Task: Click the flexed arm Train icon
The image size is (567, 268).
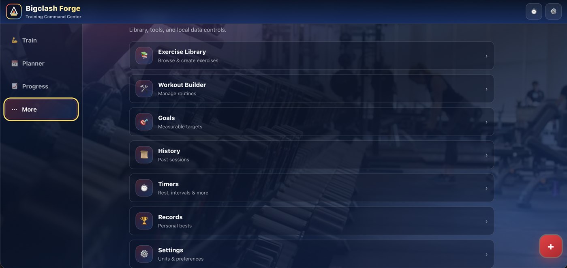Action: 15,40
